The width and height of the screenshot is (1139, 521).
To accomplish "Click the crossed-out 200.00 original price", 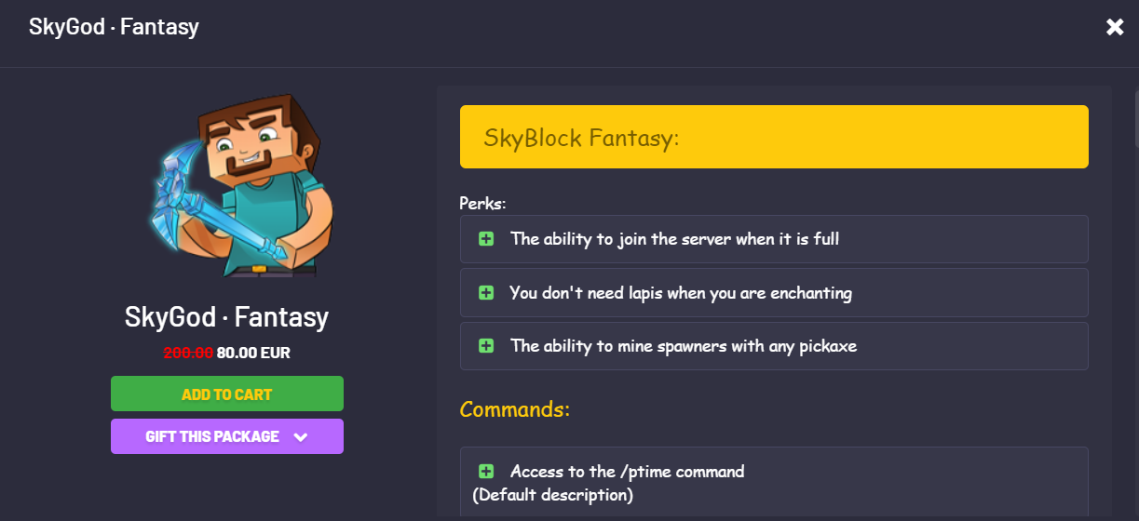I will click(x=188, y=354).
